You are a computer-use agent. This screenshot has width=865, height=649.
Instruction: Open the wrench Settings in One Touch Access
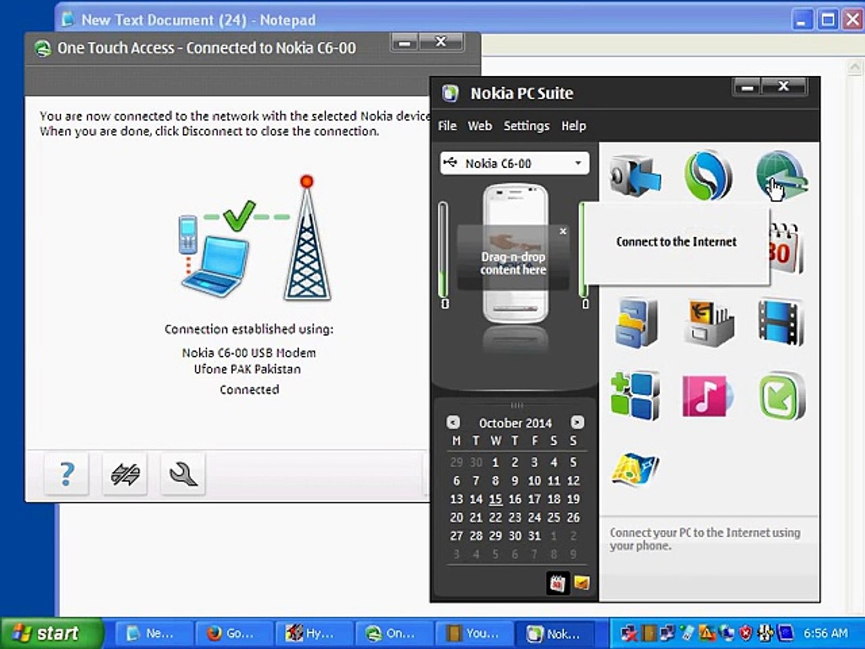tap(183, 474)
